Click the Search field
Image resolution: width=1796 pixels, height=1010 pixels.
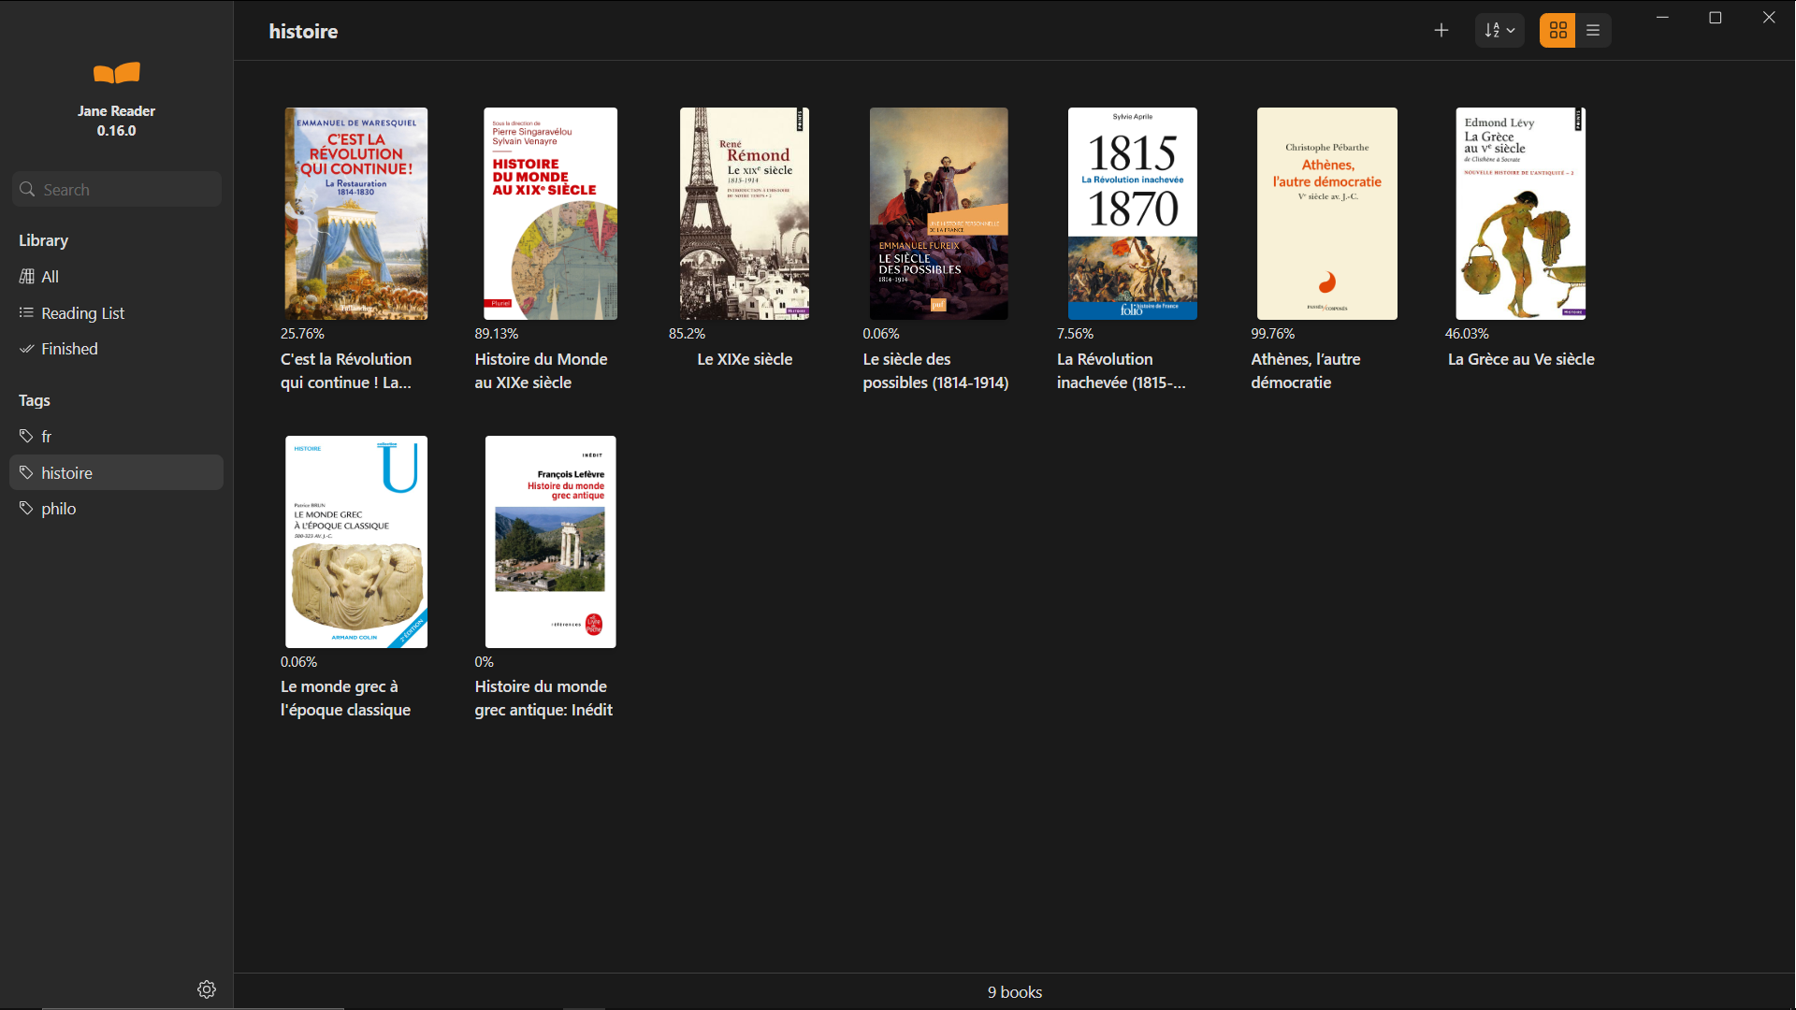tap(117, 190)
